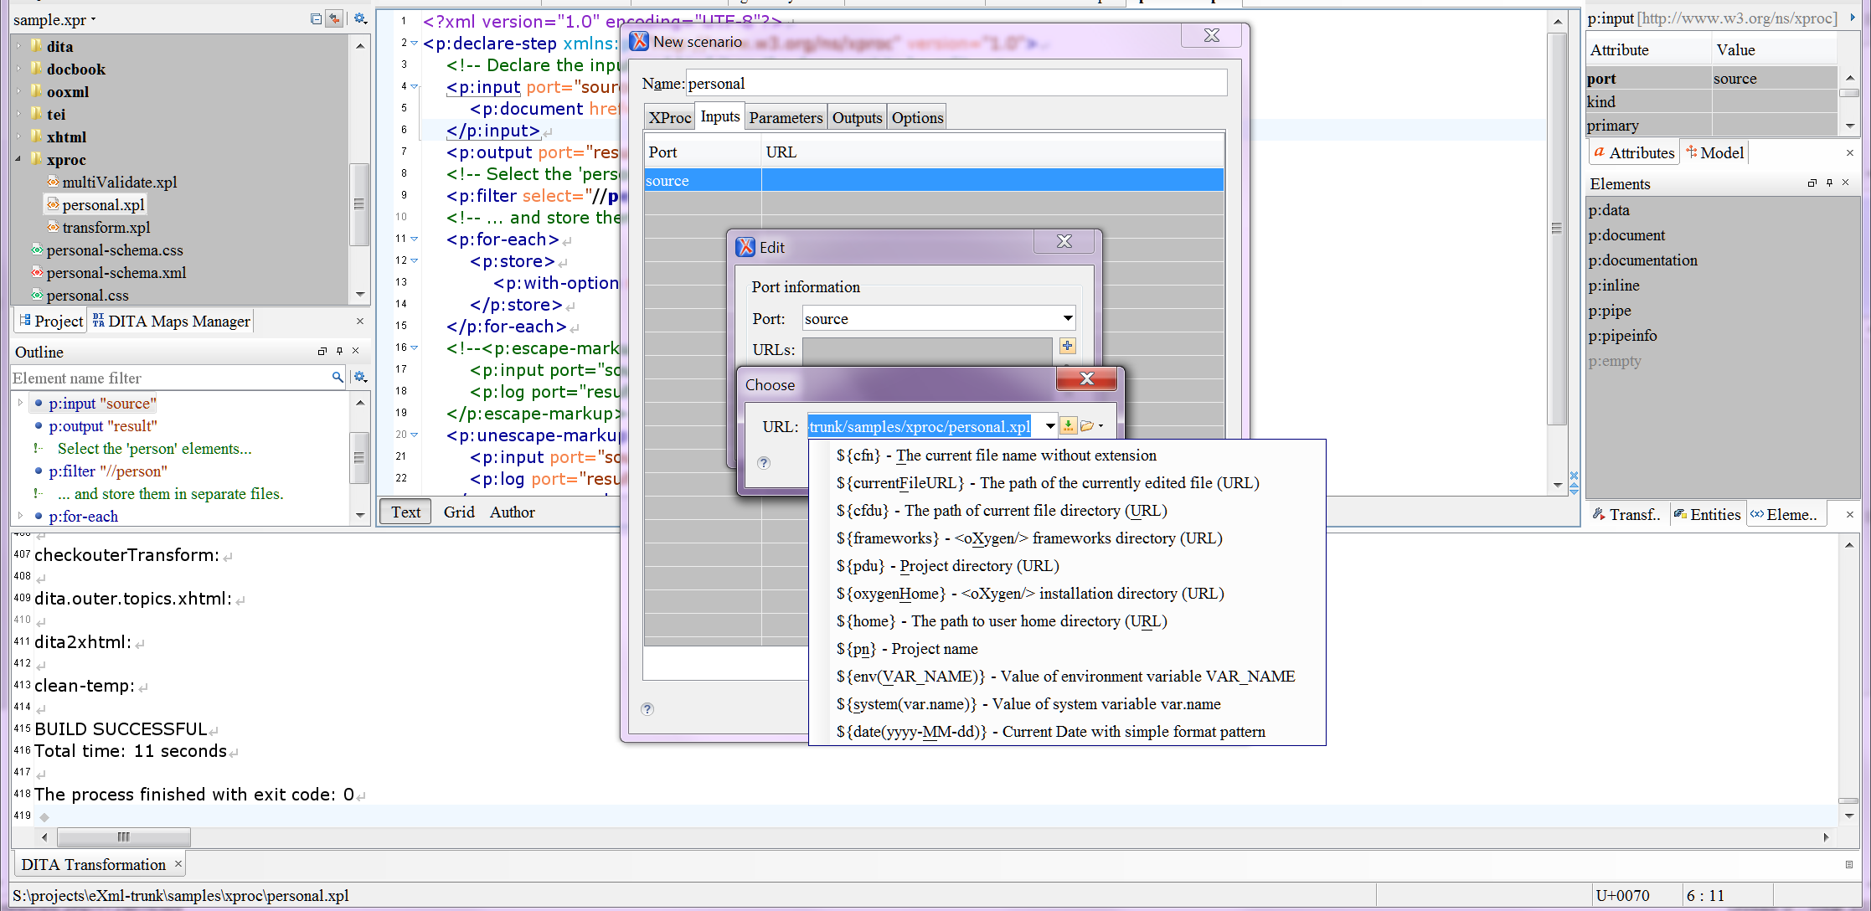Open the Outputs tab in New scenario
Image resolution: width=1871 pixels, height=911 pixels.
(x=857, y=118)
